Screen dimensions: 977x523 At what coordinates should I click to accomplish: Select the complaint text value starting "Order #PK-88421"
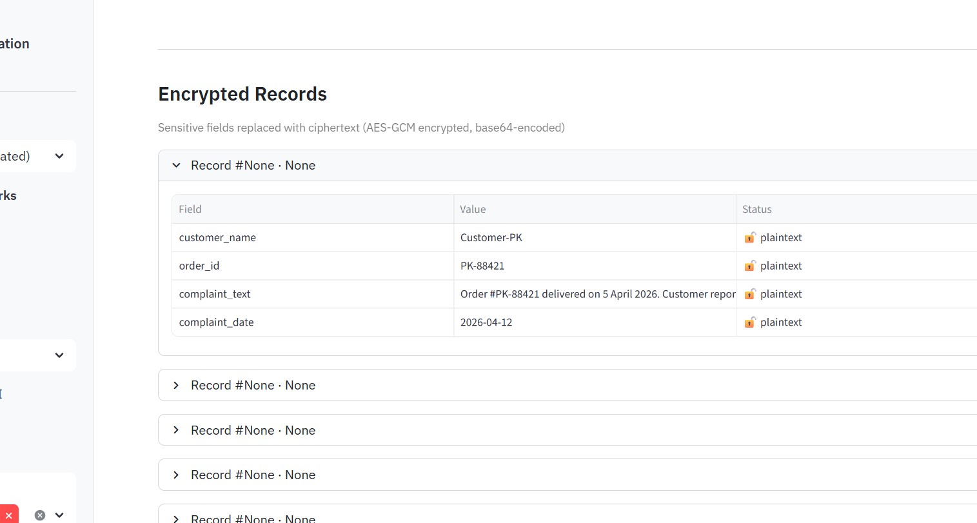point(595,294)
